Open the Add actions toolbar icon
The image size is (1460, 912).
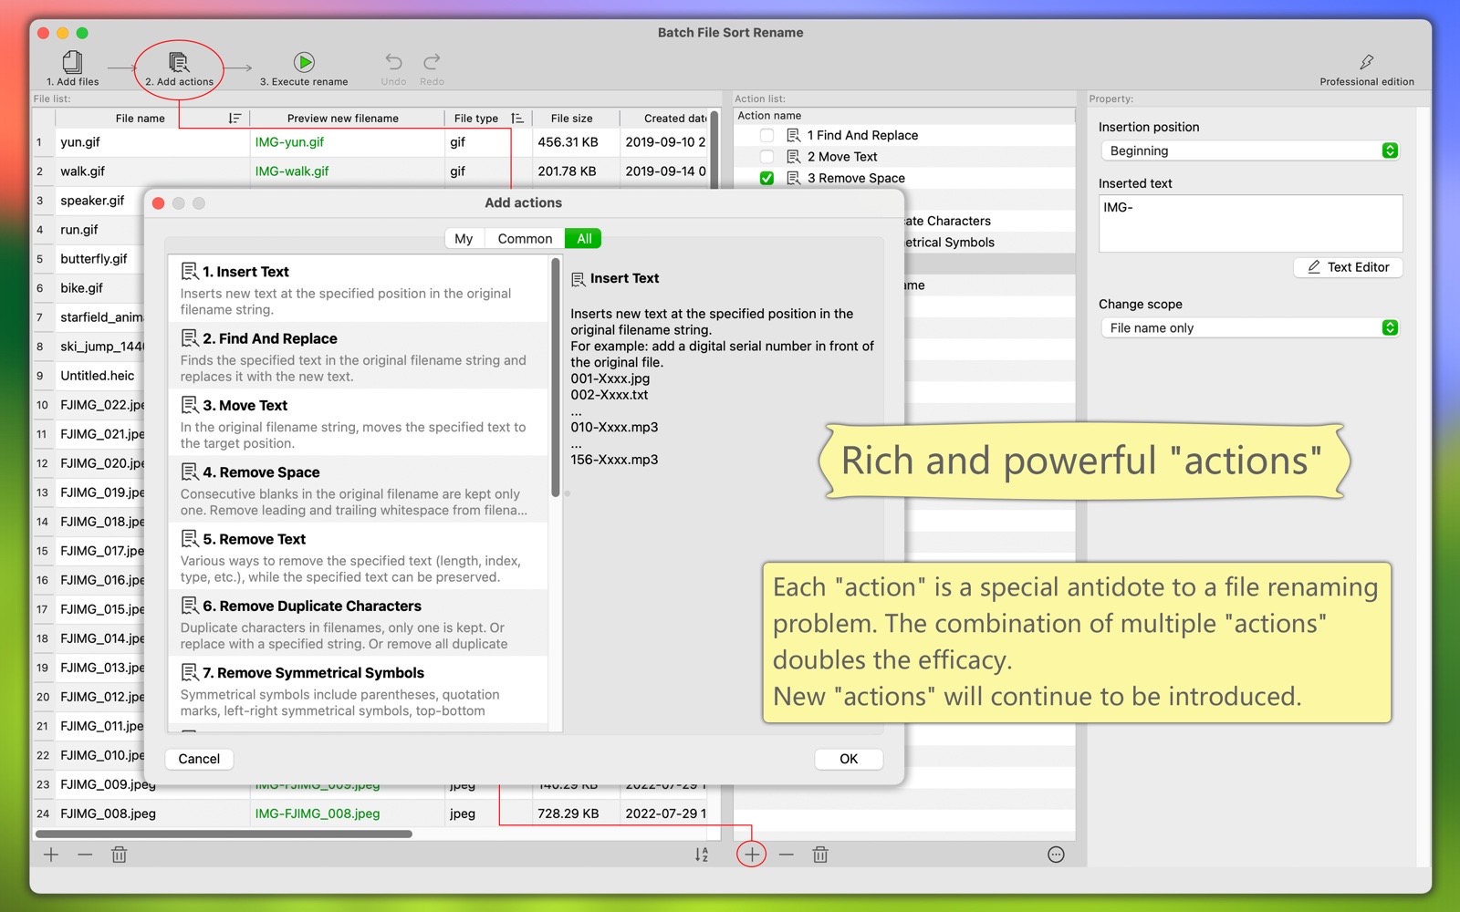(x=179, y=62)
